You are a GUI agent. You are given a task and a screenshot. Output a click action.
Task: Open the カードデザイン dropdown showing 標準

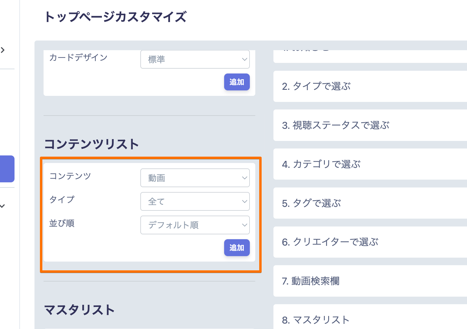[195, 59]
